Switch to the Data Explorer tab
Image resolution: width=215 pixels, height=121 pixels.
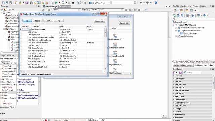tap(208, 65)
